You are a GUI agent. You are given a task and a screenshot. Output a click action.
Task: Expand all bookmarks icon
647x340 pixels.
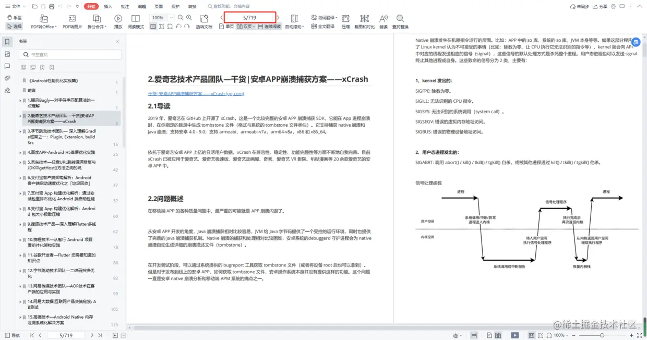23,67
